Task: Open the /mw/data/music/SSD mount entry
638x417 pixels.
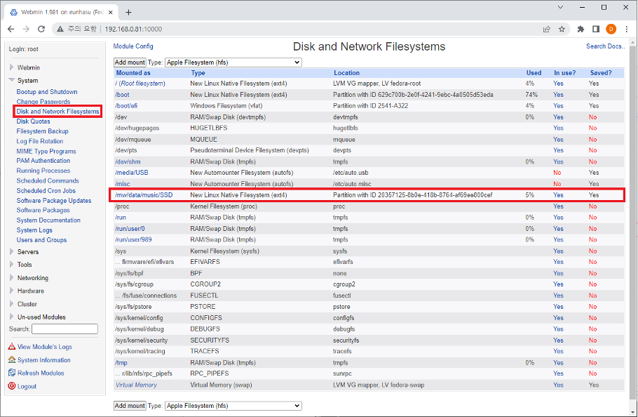Action: pos(143,194)
